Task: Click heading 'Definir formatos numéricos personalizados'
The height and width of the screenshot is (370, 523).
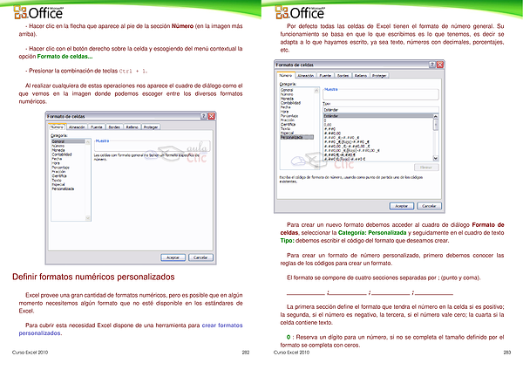Action: [93, 277]
